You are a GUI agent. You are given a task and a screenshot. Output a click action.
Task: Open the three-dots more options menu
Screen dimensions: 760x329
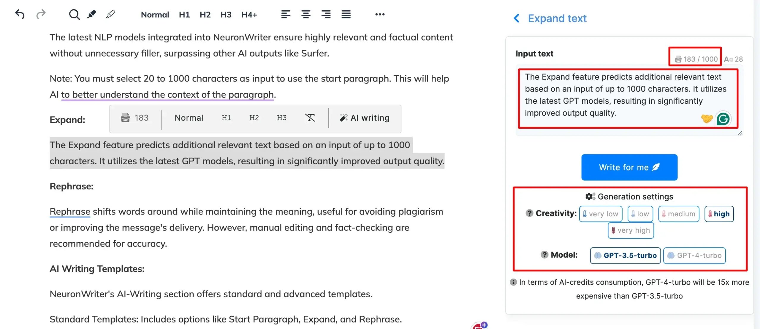pyautogui.click(x=380, y=14)
